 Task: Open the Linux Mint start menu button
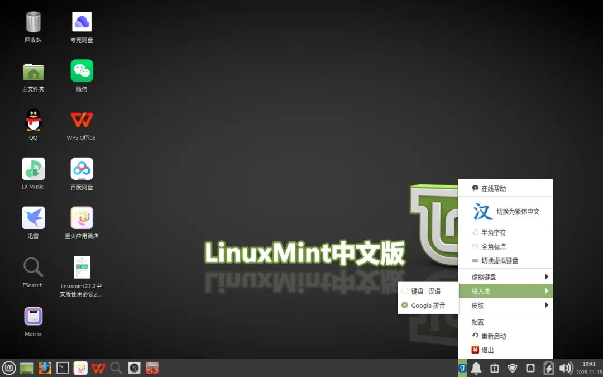tap(9, 368)
